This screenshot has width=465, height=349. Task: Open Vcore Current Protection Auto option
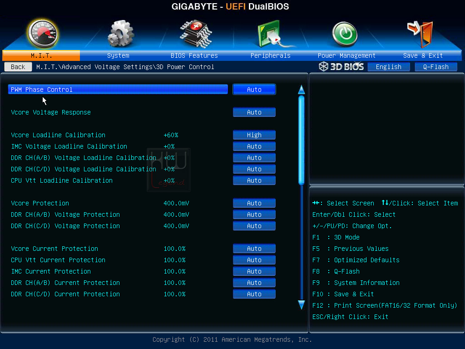254,249
